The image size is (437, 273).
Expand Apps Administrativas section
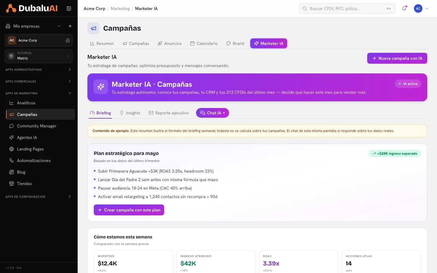click(39, 69)
